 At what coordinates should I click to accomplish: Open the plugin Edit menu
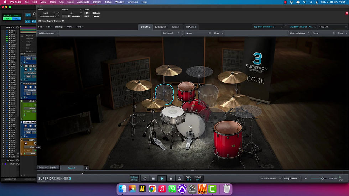49,27
